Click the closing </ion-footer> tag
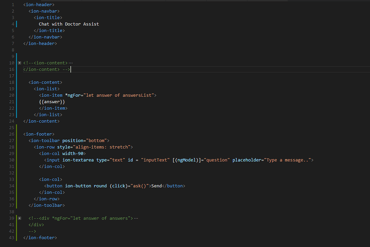Screen dimensions: 370x247 [x=40, y=238]
